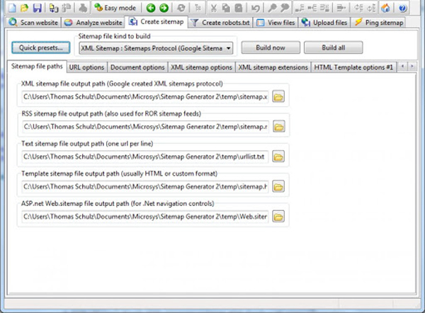Click the Template sitemap output path field
Viewport: 425px width, 313px height.
tap(145, 187)
